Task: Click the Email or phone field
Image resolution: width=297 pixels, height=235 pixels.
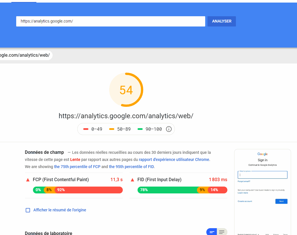Action: tap(262, 175)
